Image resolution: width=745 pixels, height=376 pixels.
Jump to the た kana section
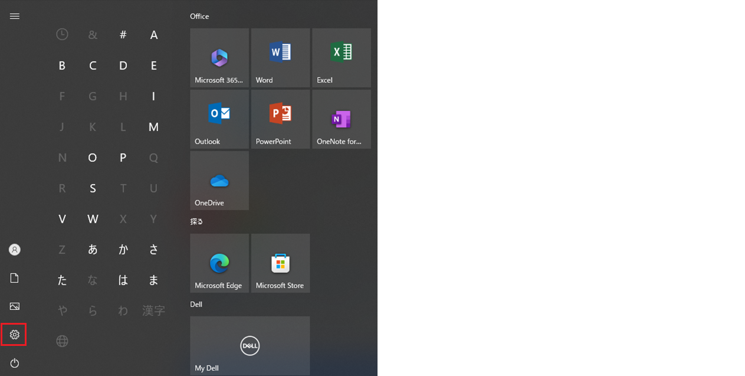(x=62, y=280)
